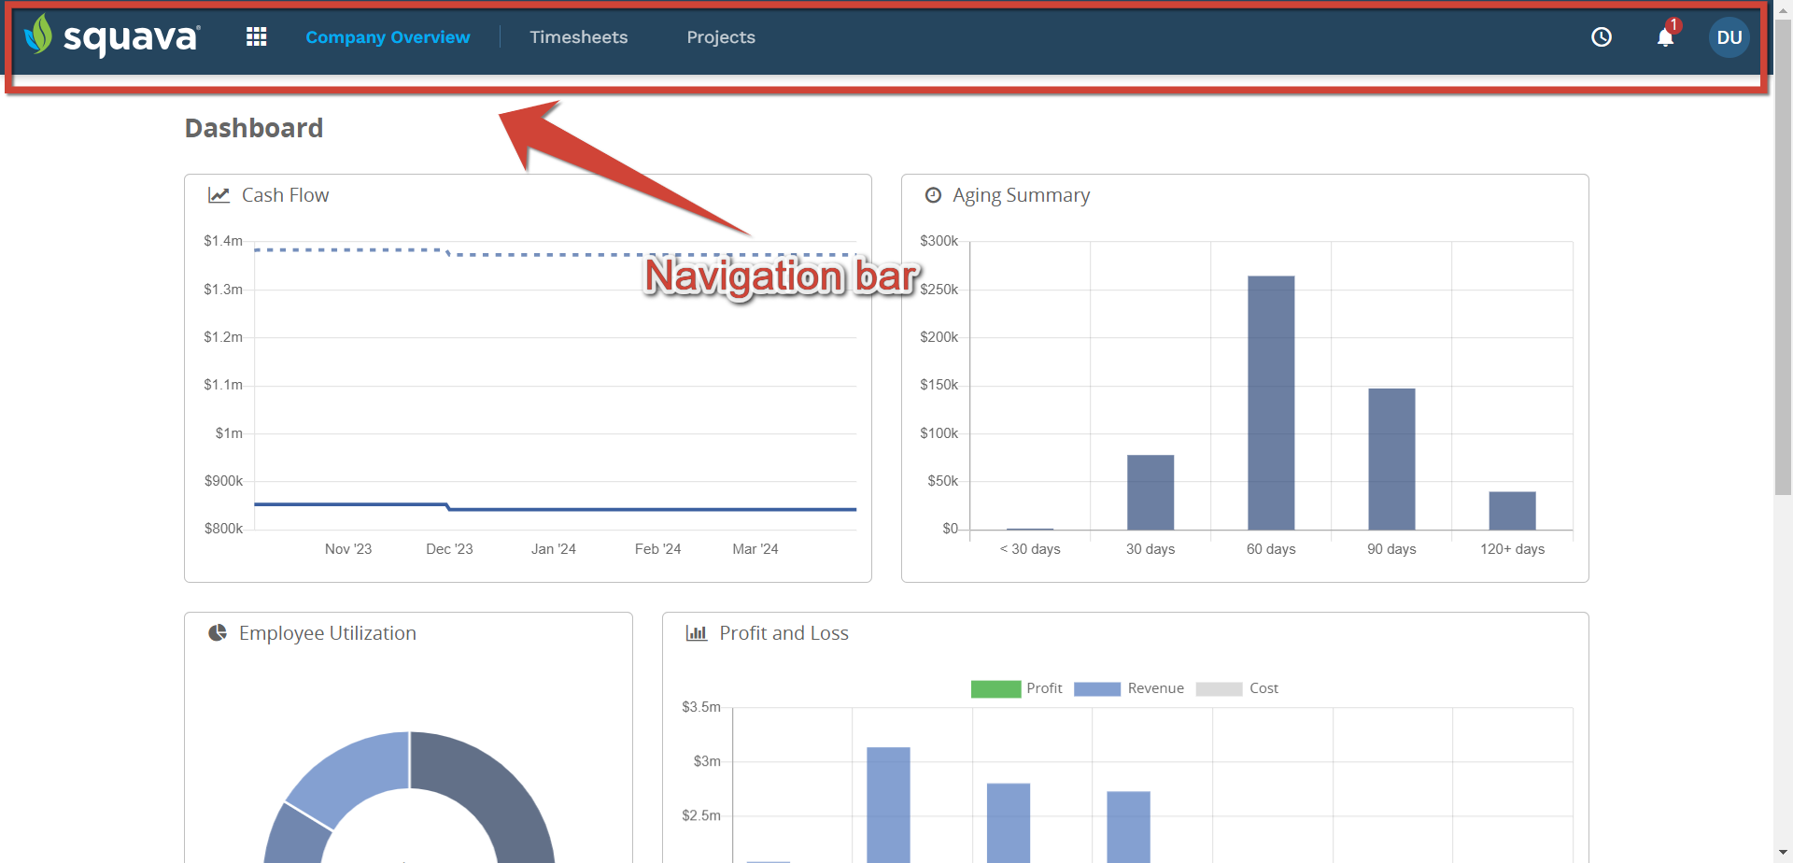Toggle the Profit legend swatch
Image resolution: width=1793 pixels, height=863 pixels.
click(x=995, y=688)
